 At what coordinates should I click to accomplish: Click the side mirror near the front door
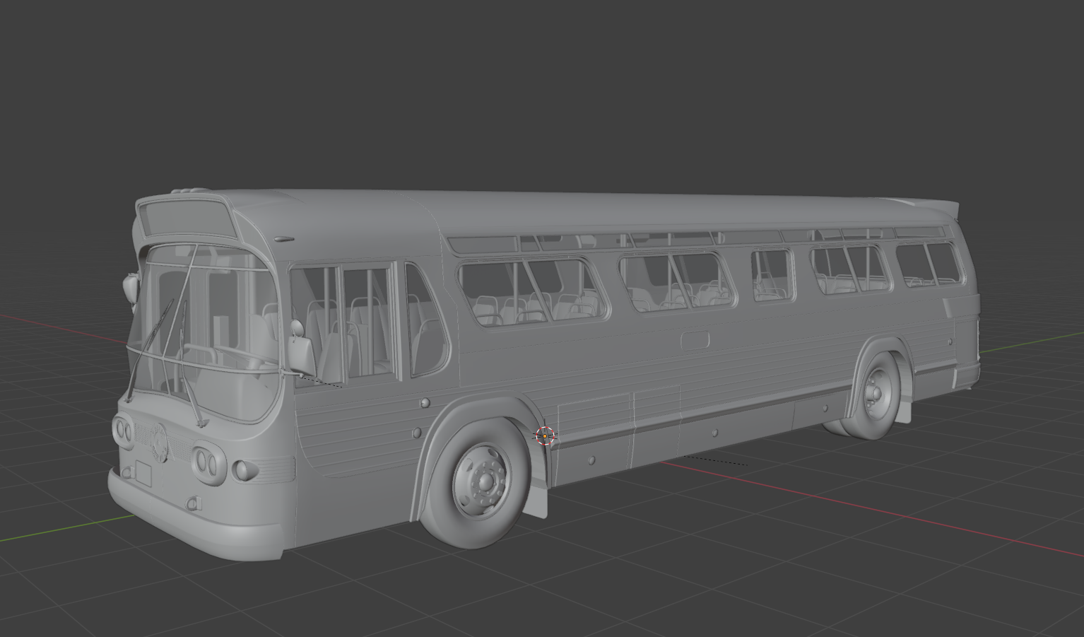[302, 353]
